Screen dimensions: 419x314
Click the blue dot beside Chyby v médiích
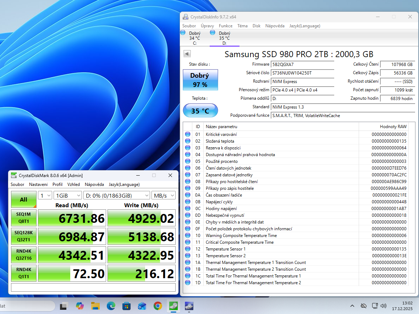pos(187,222)
